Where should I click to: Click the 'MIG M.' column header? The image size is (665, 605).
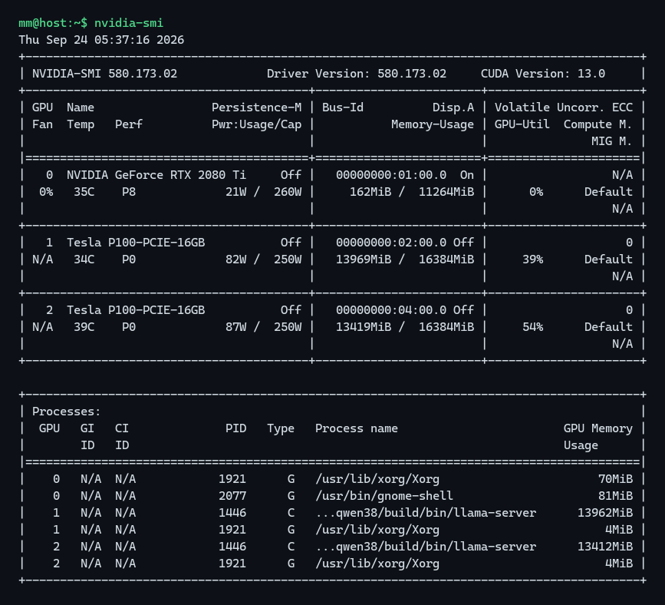click(x=612, y=141)
